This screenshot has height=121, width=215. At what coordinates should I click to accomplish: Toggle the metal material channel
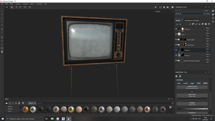tap(185, 83)
